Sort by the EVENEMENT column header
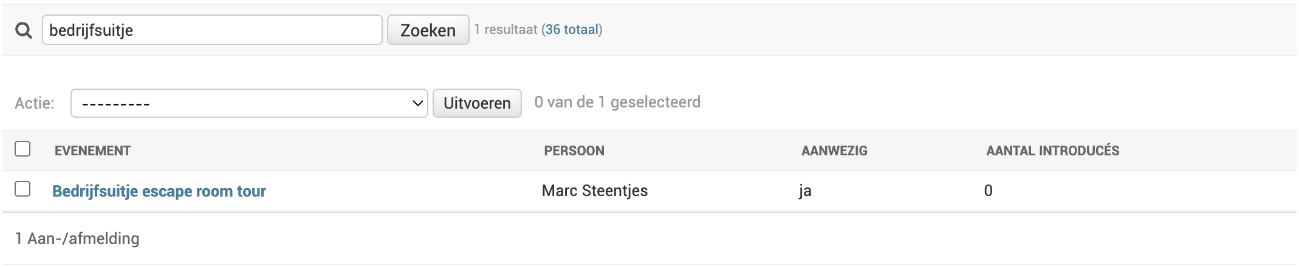The width and height of the screenshot is (1299, 267). [92, 151]
